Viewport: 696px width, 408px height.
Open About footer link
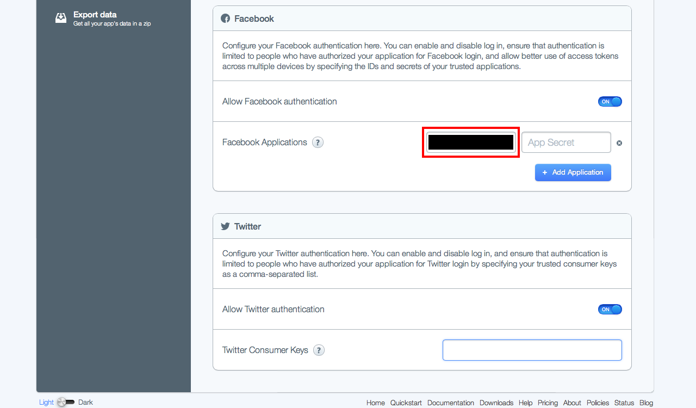(x=572, y=403)
